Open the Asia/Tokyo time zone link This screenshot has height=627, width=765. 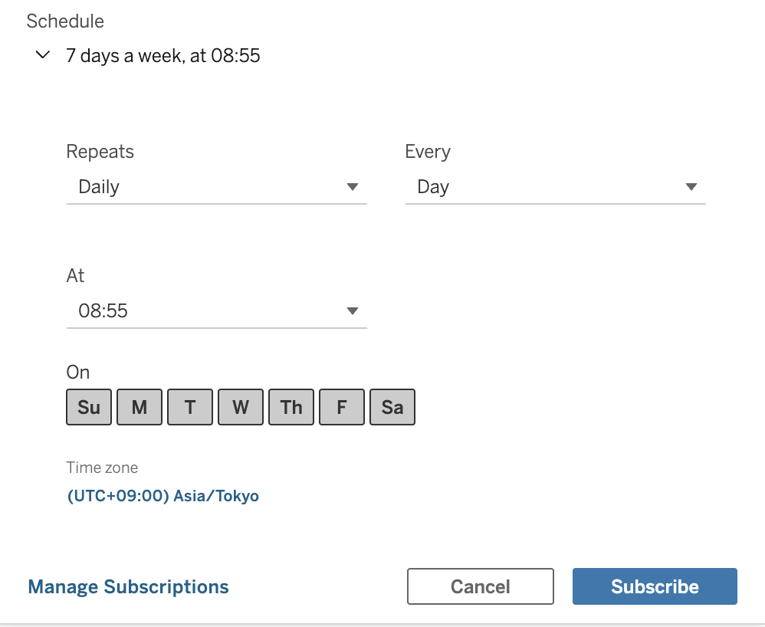[163, 496]
